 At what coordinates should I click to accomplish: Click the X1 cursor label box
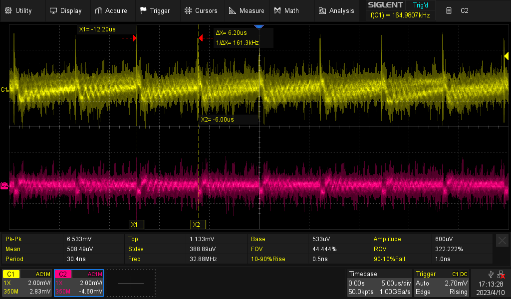(136, 224)
